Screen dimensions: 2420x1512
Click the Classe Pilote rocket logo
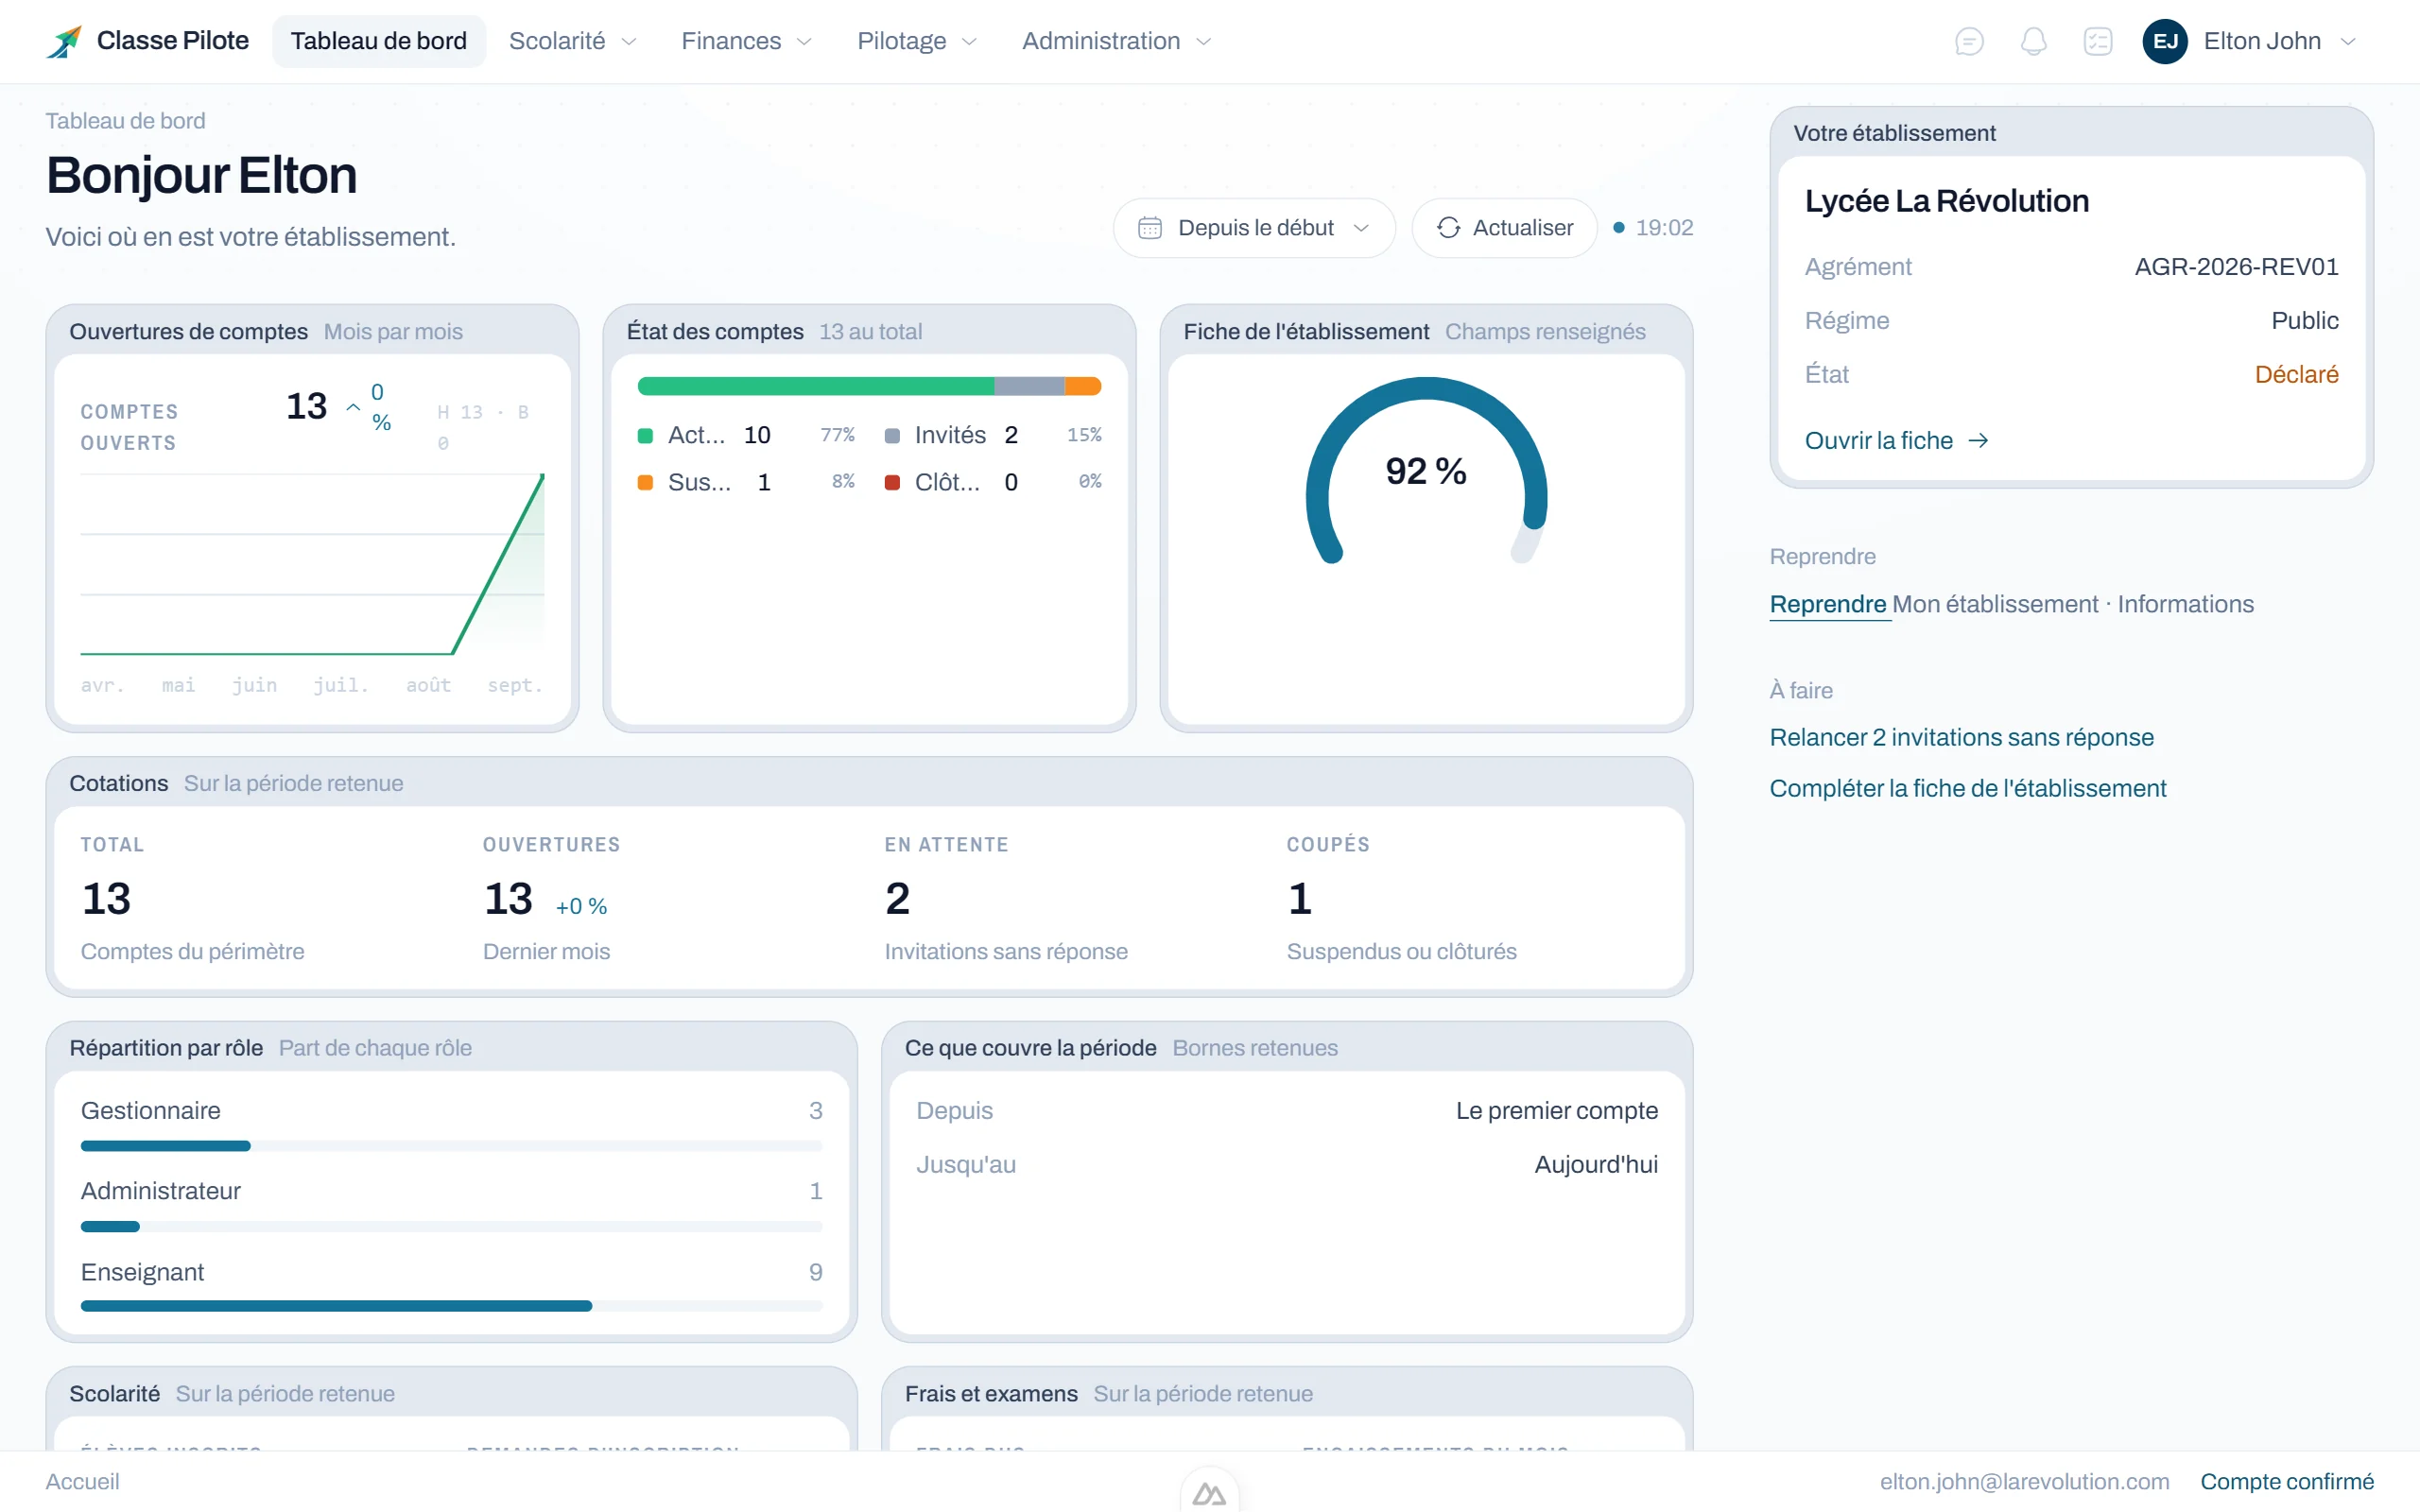point(64,41)
